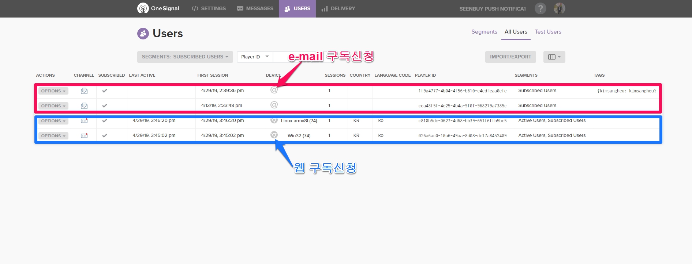This screenshot has height=264, width=692.
Task: Open the help question mark icon
Action: click(540, 8)
